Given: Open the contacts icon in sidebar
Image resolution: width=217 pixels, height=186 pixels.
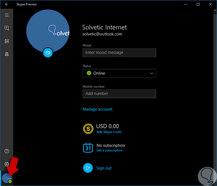Looking at the screenshot, I should coord(7,41).
